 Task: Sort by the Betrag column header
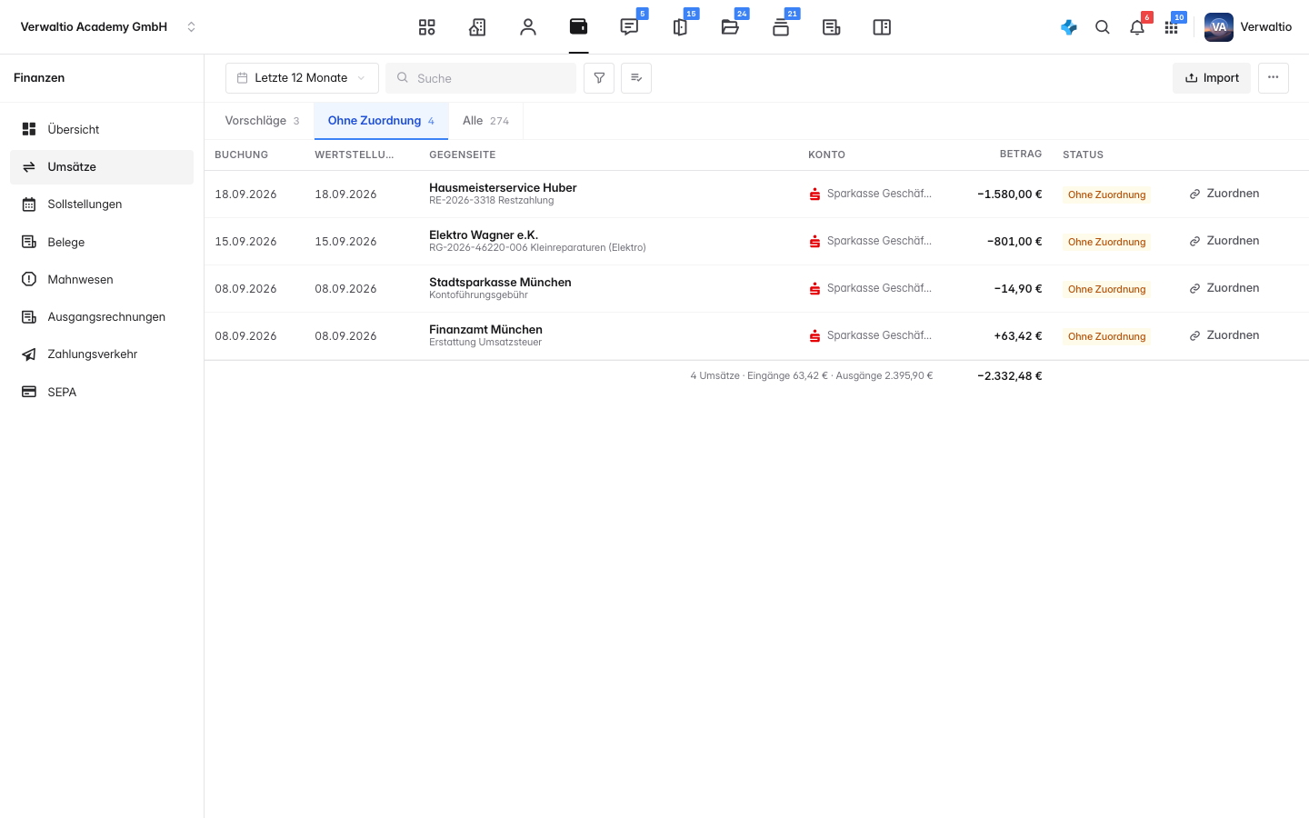click(1021, 155)
